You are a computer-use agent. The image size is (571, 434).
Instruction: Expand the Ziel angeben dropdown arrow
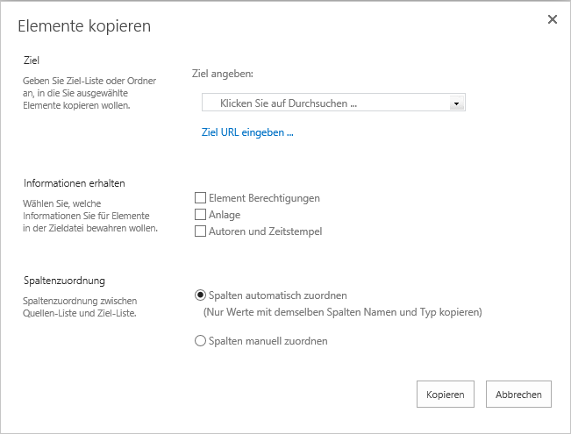(x=456, y=103)
